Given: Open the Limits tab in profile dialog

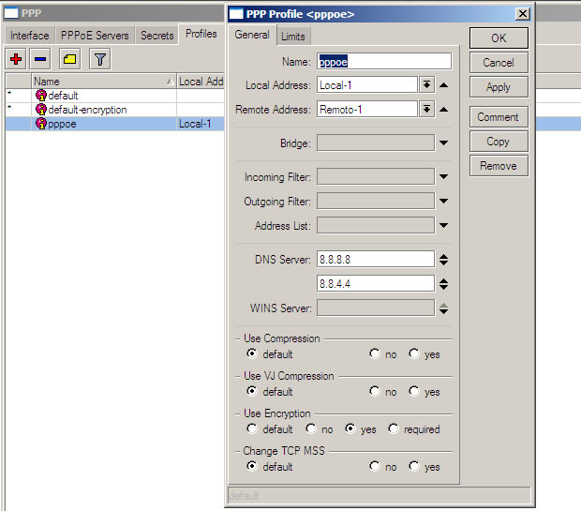Looking at the screenshot, I should pyautogui.click(x=293, y=37).
